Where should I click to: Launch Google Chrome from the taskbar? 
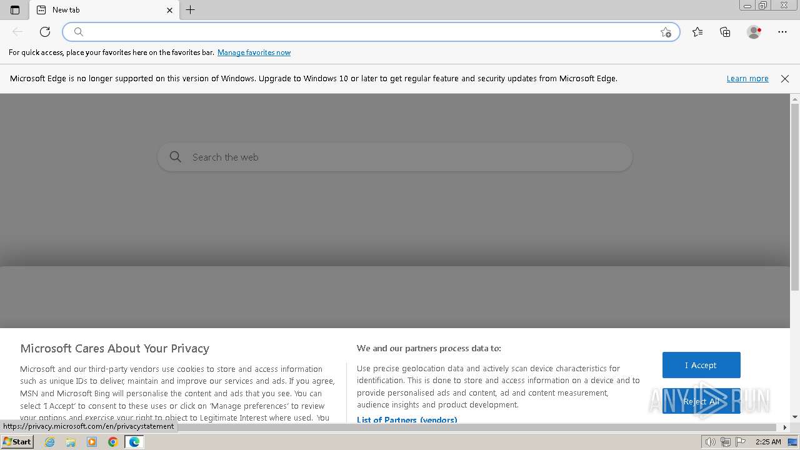click(113, 442)
